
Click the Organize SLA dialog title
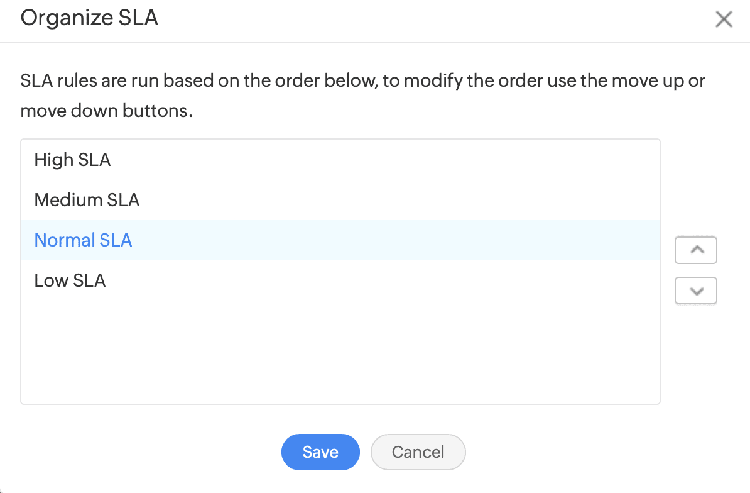pyautogui.click(x=89, y=18)
